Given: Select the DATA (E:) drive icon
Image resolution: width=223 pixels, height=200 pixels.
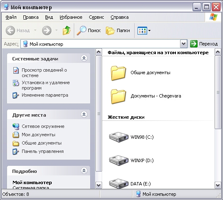Looking at the screenshot, I should (x=119, y=183).
